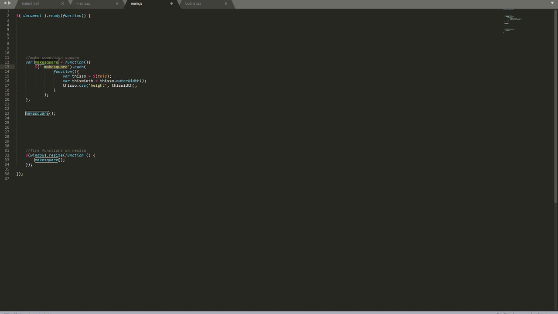Click '.each(' on line 13
Image resolution: width=558 pixels, height=314 pixels.
click(79, 67)
